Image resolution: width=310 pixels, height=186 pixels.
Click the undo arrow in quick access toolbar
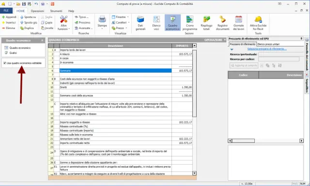[36, 4]
